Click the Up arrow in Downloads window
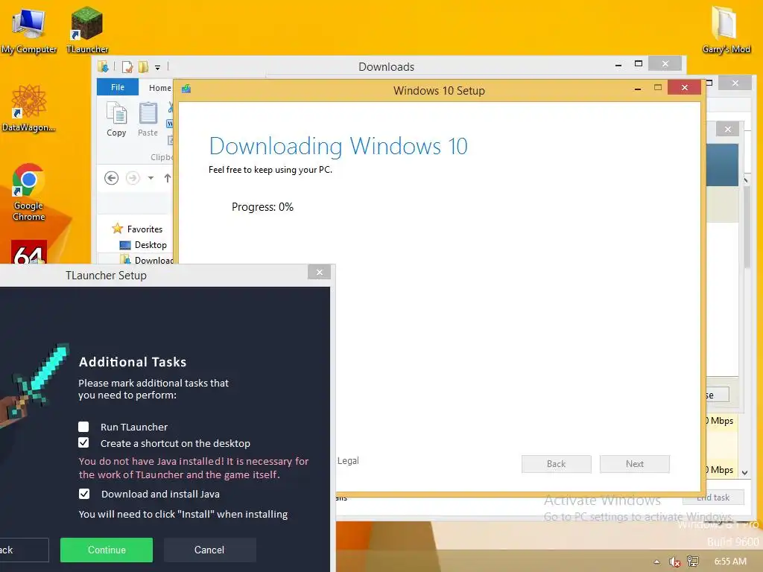The height and width of the screenshot is (572, 763). pos(168,178)
